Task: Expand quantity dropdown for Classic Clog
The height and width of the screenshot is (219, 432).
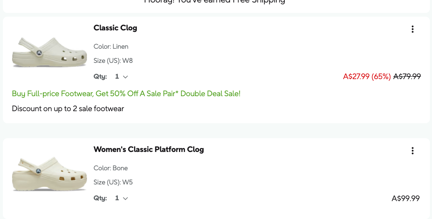Action: click(122, 77)
